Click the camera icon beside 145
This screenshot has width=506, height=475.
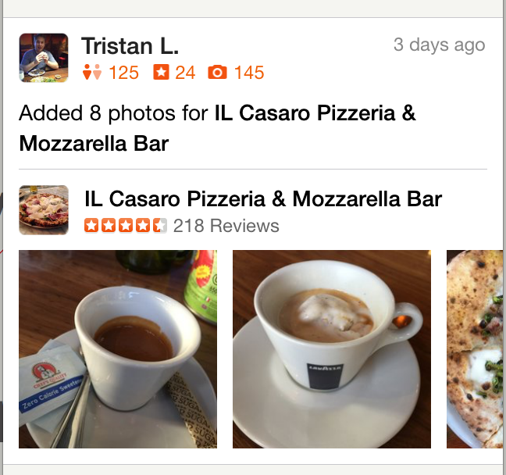pos(218,72)
